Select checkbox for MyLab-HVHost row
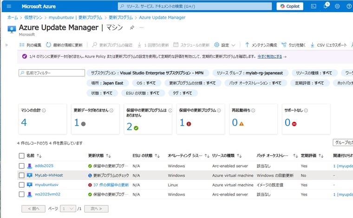This screenshot has width=353, height=218. [22, 175]
